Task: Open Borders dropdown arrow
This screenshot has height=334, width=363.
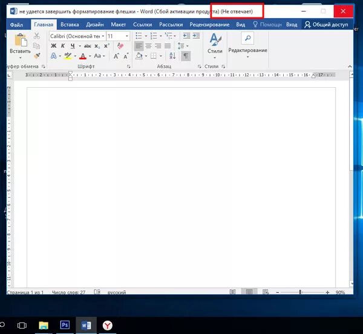Action: [x=161, y=56]
